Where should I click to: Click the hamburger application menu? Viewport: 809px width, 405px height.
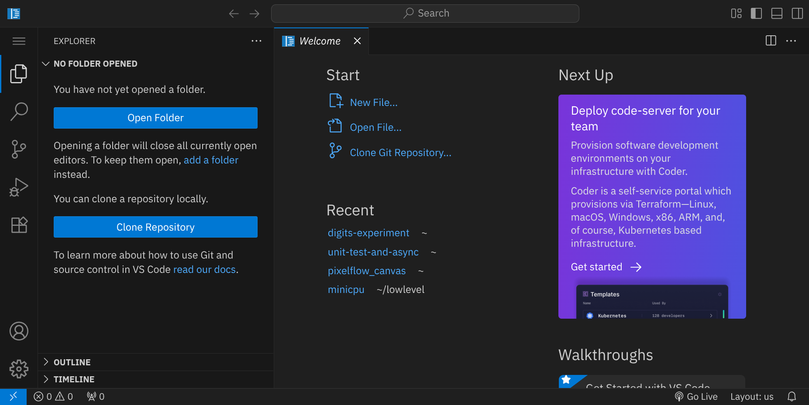[x=19, y=41]
